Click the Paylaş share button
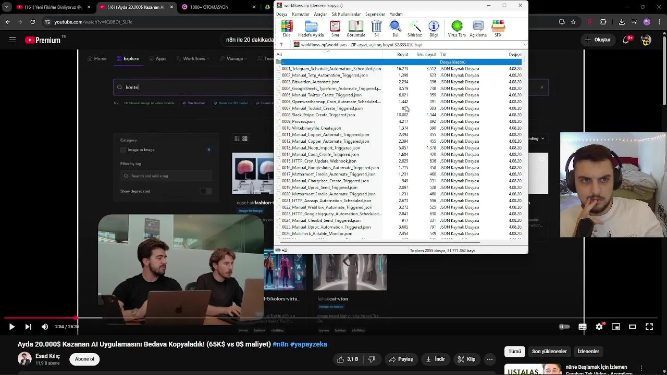Image resolution: width=667 pixels, height=375 pixels. point(401,359)
